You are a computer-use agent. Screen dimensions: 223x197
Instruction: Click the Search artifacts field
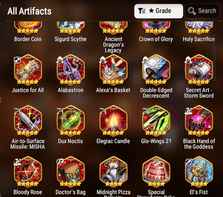point(202,11)
